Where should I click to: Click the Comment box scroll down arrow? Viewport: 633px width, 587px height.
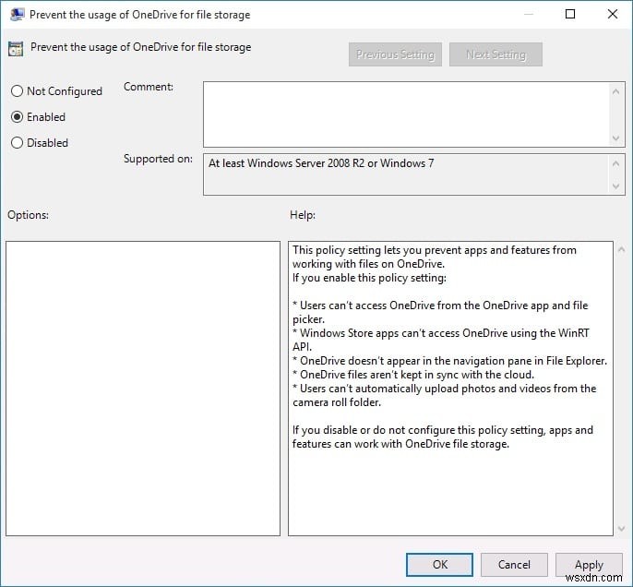tap(615, 138)
